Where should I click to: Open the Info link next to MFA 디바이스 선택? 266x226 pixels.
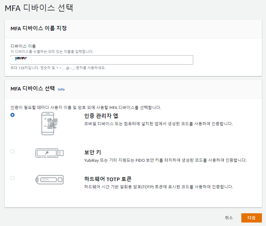(61, 89)
